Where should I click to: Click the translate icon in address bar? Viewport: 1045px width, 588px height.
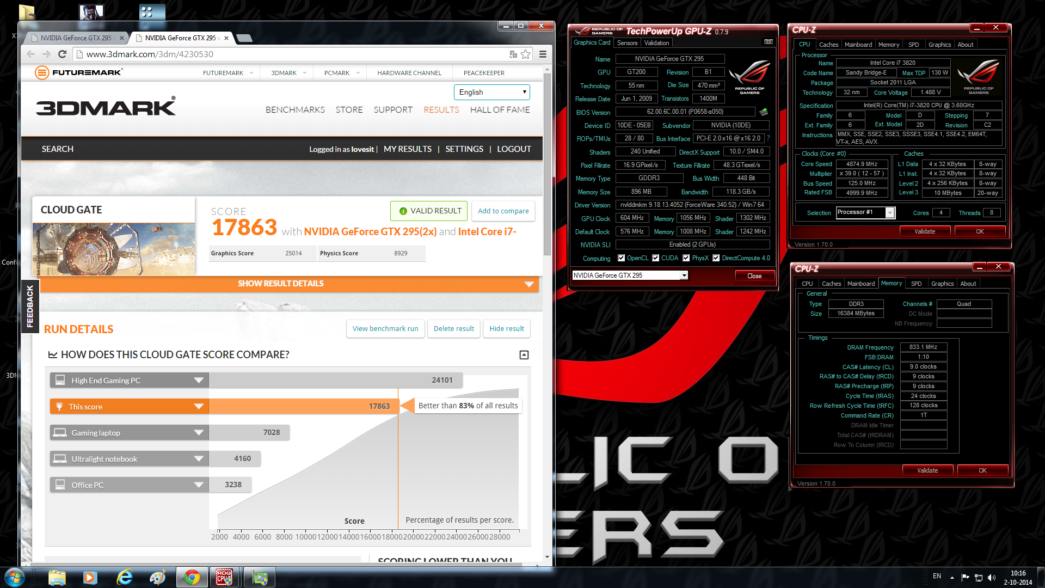coord(513,54)
